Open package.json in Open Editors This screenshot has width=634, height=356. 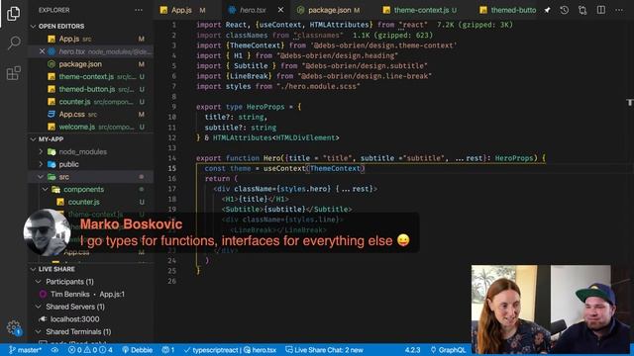pos(91,63)
